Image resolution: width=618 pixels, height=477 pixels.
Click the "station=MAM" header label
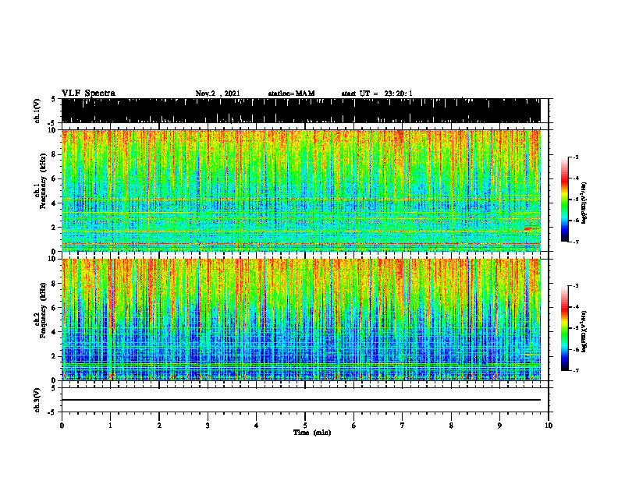(x=291, y=94)
